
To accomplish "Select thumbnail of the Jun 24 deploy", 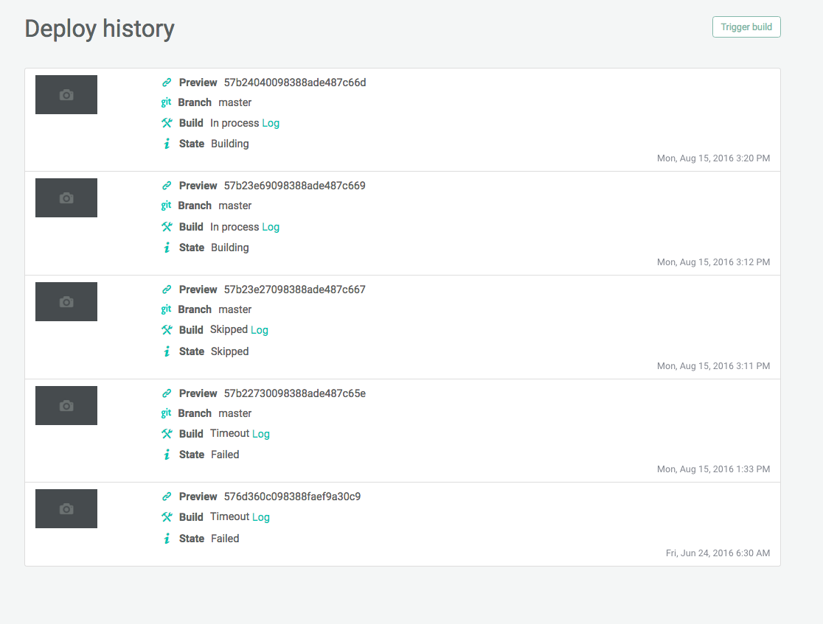I will pyautogui.click(x=66, y=508).
